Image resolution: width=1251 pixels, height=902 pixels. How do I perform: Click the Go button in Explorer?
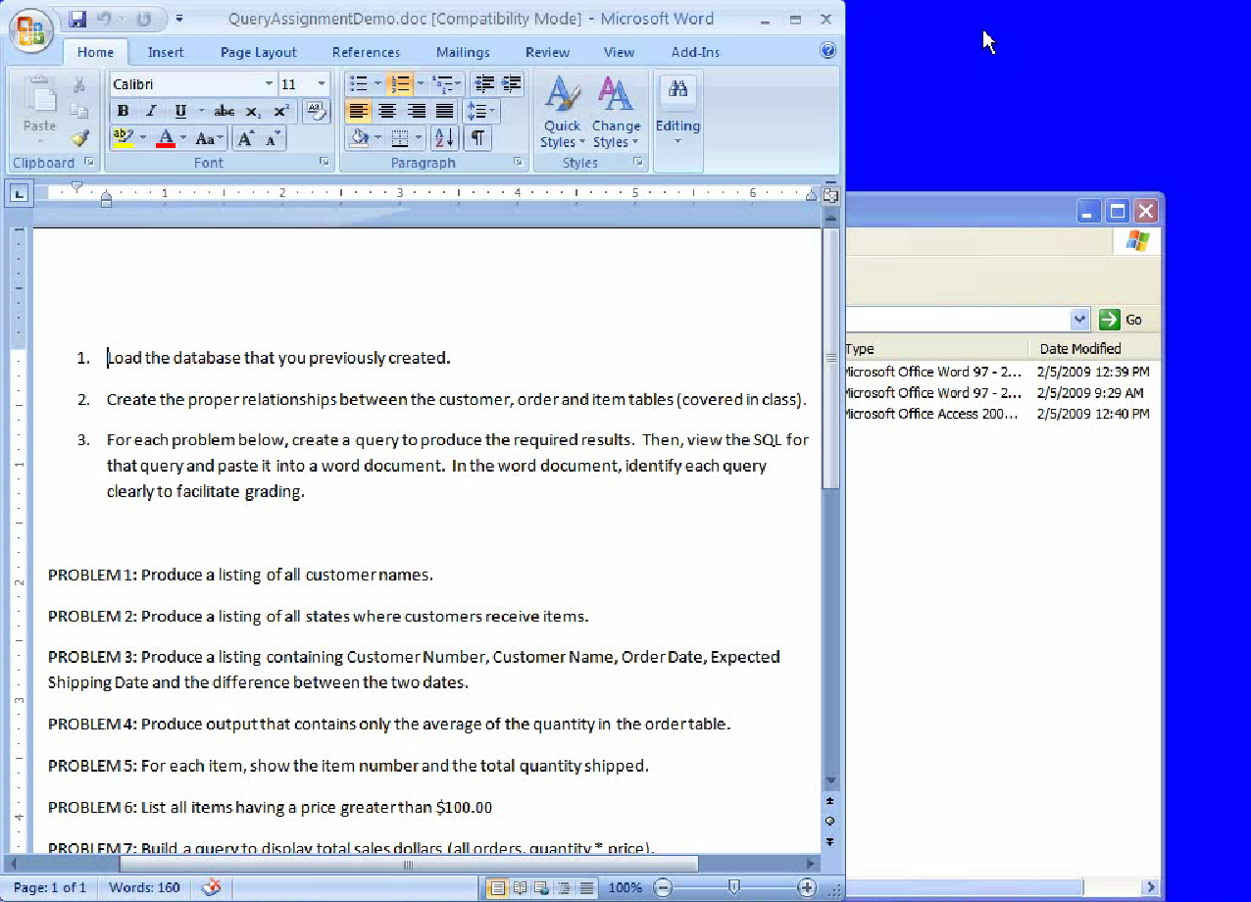point(1122,320)
